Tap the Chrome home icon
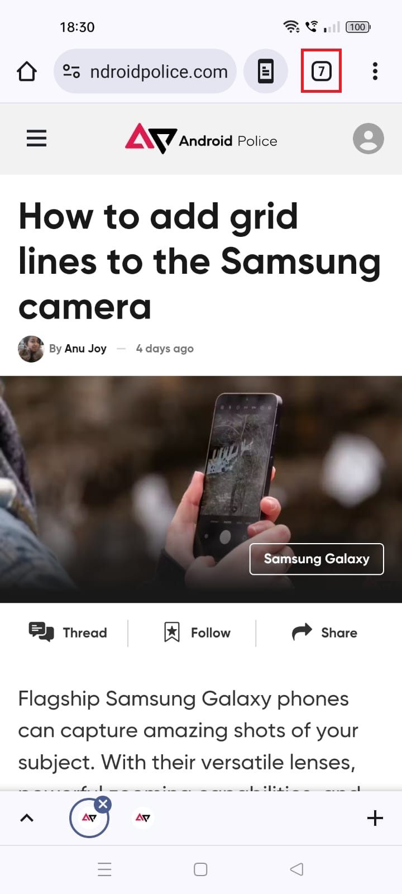This screenshot has width=402, height=894. click(27, 72)
